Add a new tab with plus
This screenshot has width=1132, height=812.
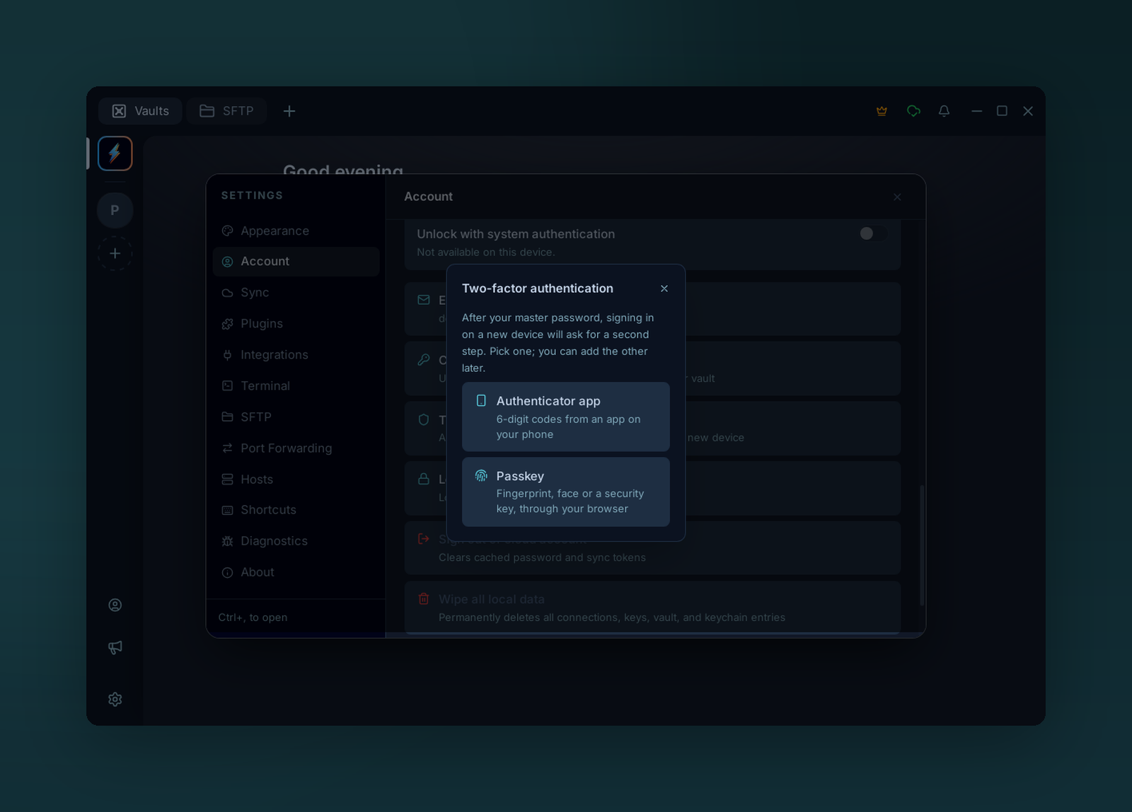point(289,111)
